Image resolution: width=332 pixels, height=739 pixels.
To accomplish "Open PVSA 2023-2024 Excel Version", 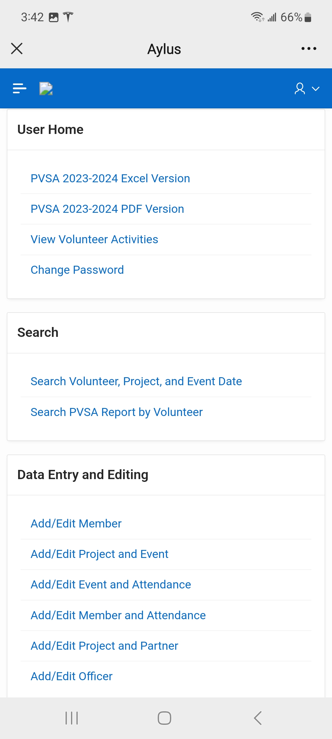I will [110, 179].
